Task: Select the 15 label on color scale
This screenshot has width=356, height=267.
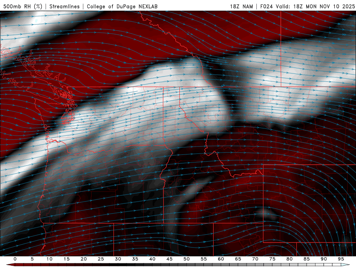Action: tap(66, 259)
